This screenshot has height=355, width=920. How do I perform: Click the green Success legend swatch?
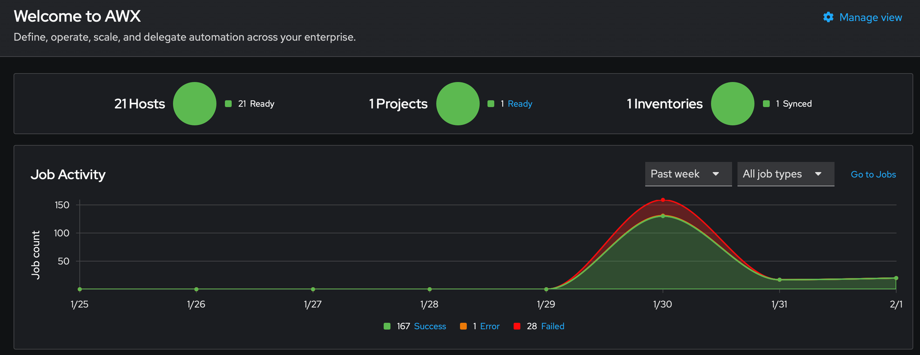(387, 327)
